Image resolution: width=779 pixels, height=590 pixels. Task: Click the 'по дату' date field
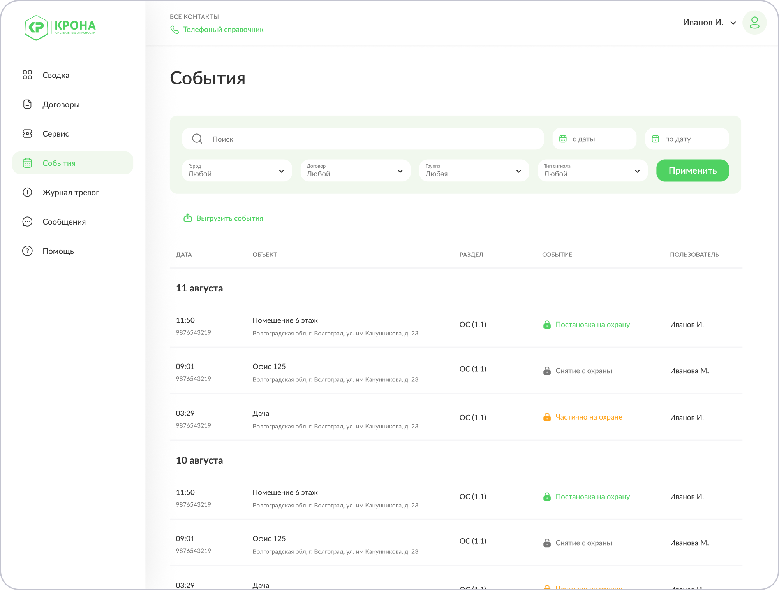point(687,139)
